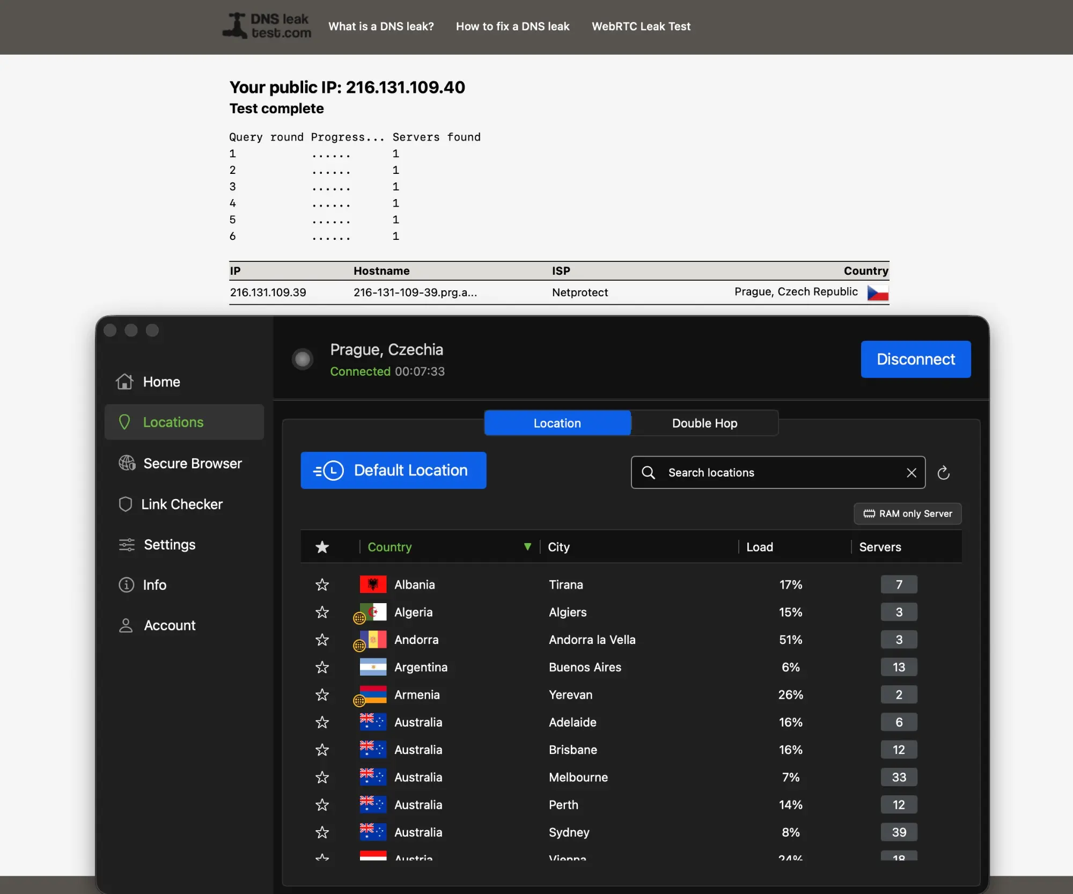Switch to the Double Hop tab
This screenshot has width=1073, height=894.
[704, 423]
